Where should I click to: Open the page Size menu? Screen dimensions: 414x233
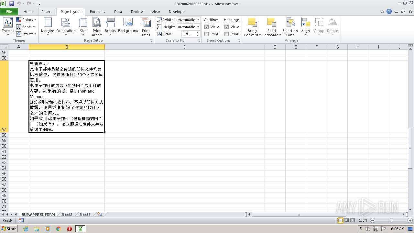point(83,27)
